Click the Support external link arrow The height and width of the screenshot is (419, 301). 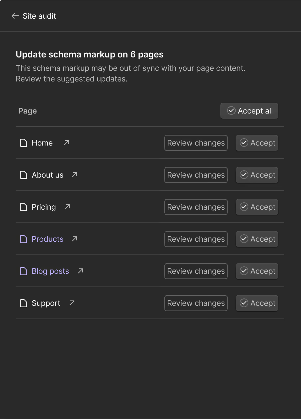tap(71, 302)
